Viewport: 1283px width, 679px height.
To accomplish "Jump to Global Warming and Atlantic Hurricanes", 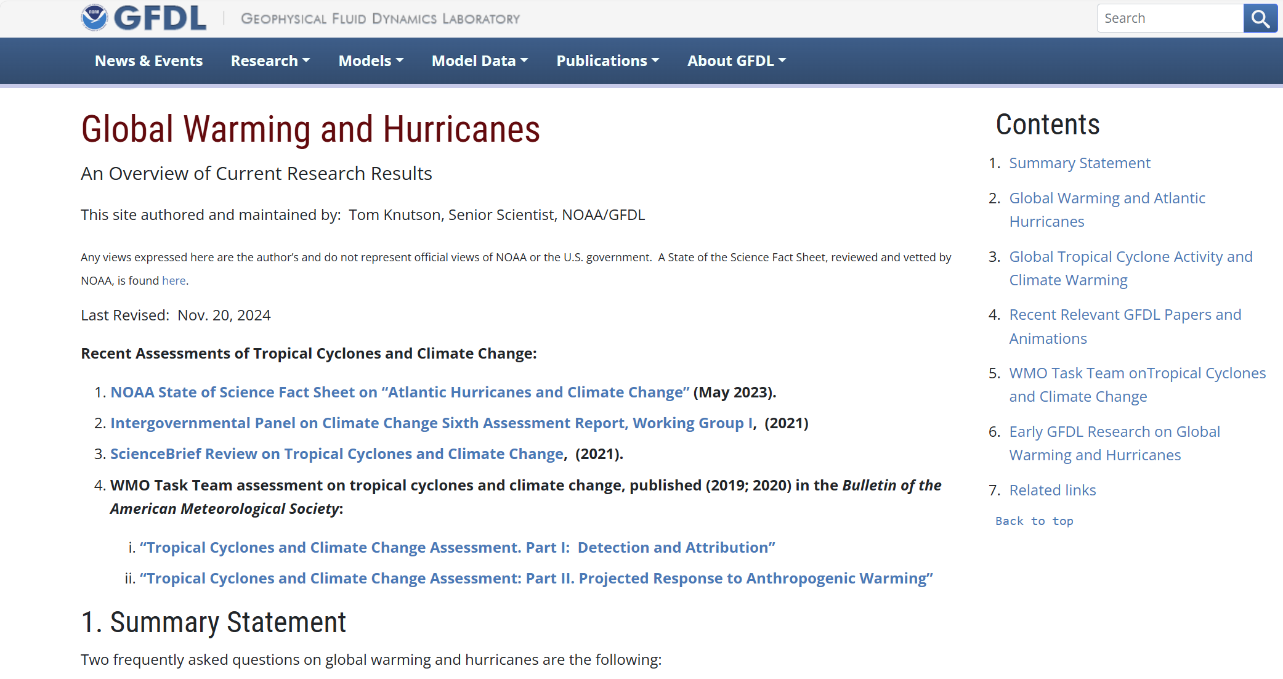I will tap(1106, 198).
